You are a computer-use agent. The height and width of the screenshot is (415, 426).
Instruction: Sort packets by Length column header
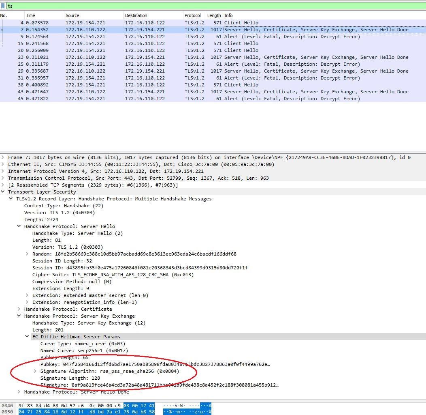click(214, 15)
